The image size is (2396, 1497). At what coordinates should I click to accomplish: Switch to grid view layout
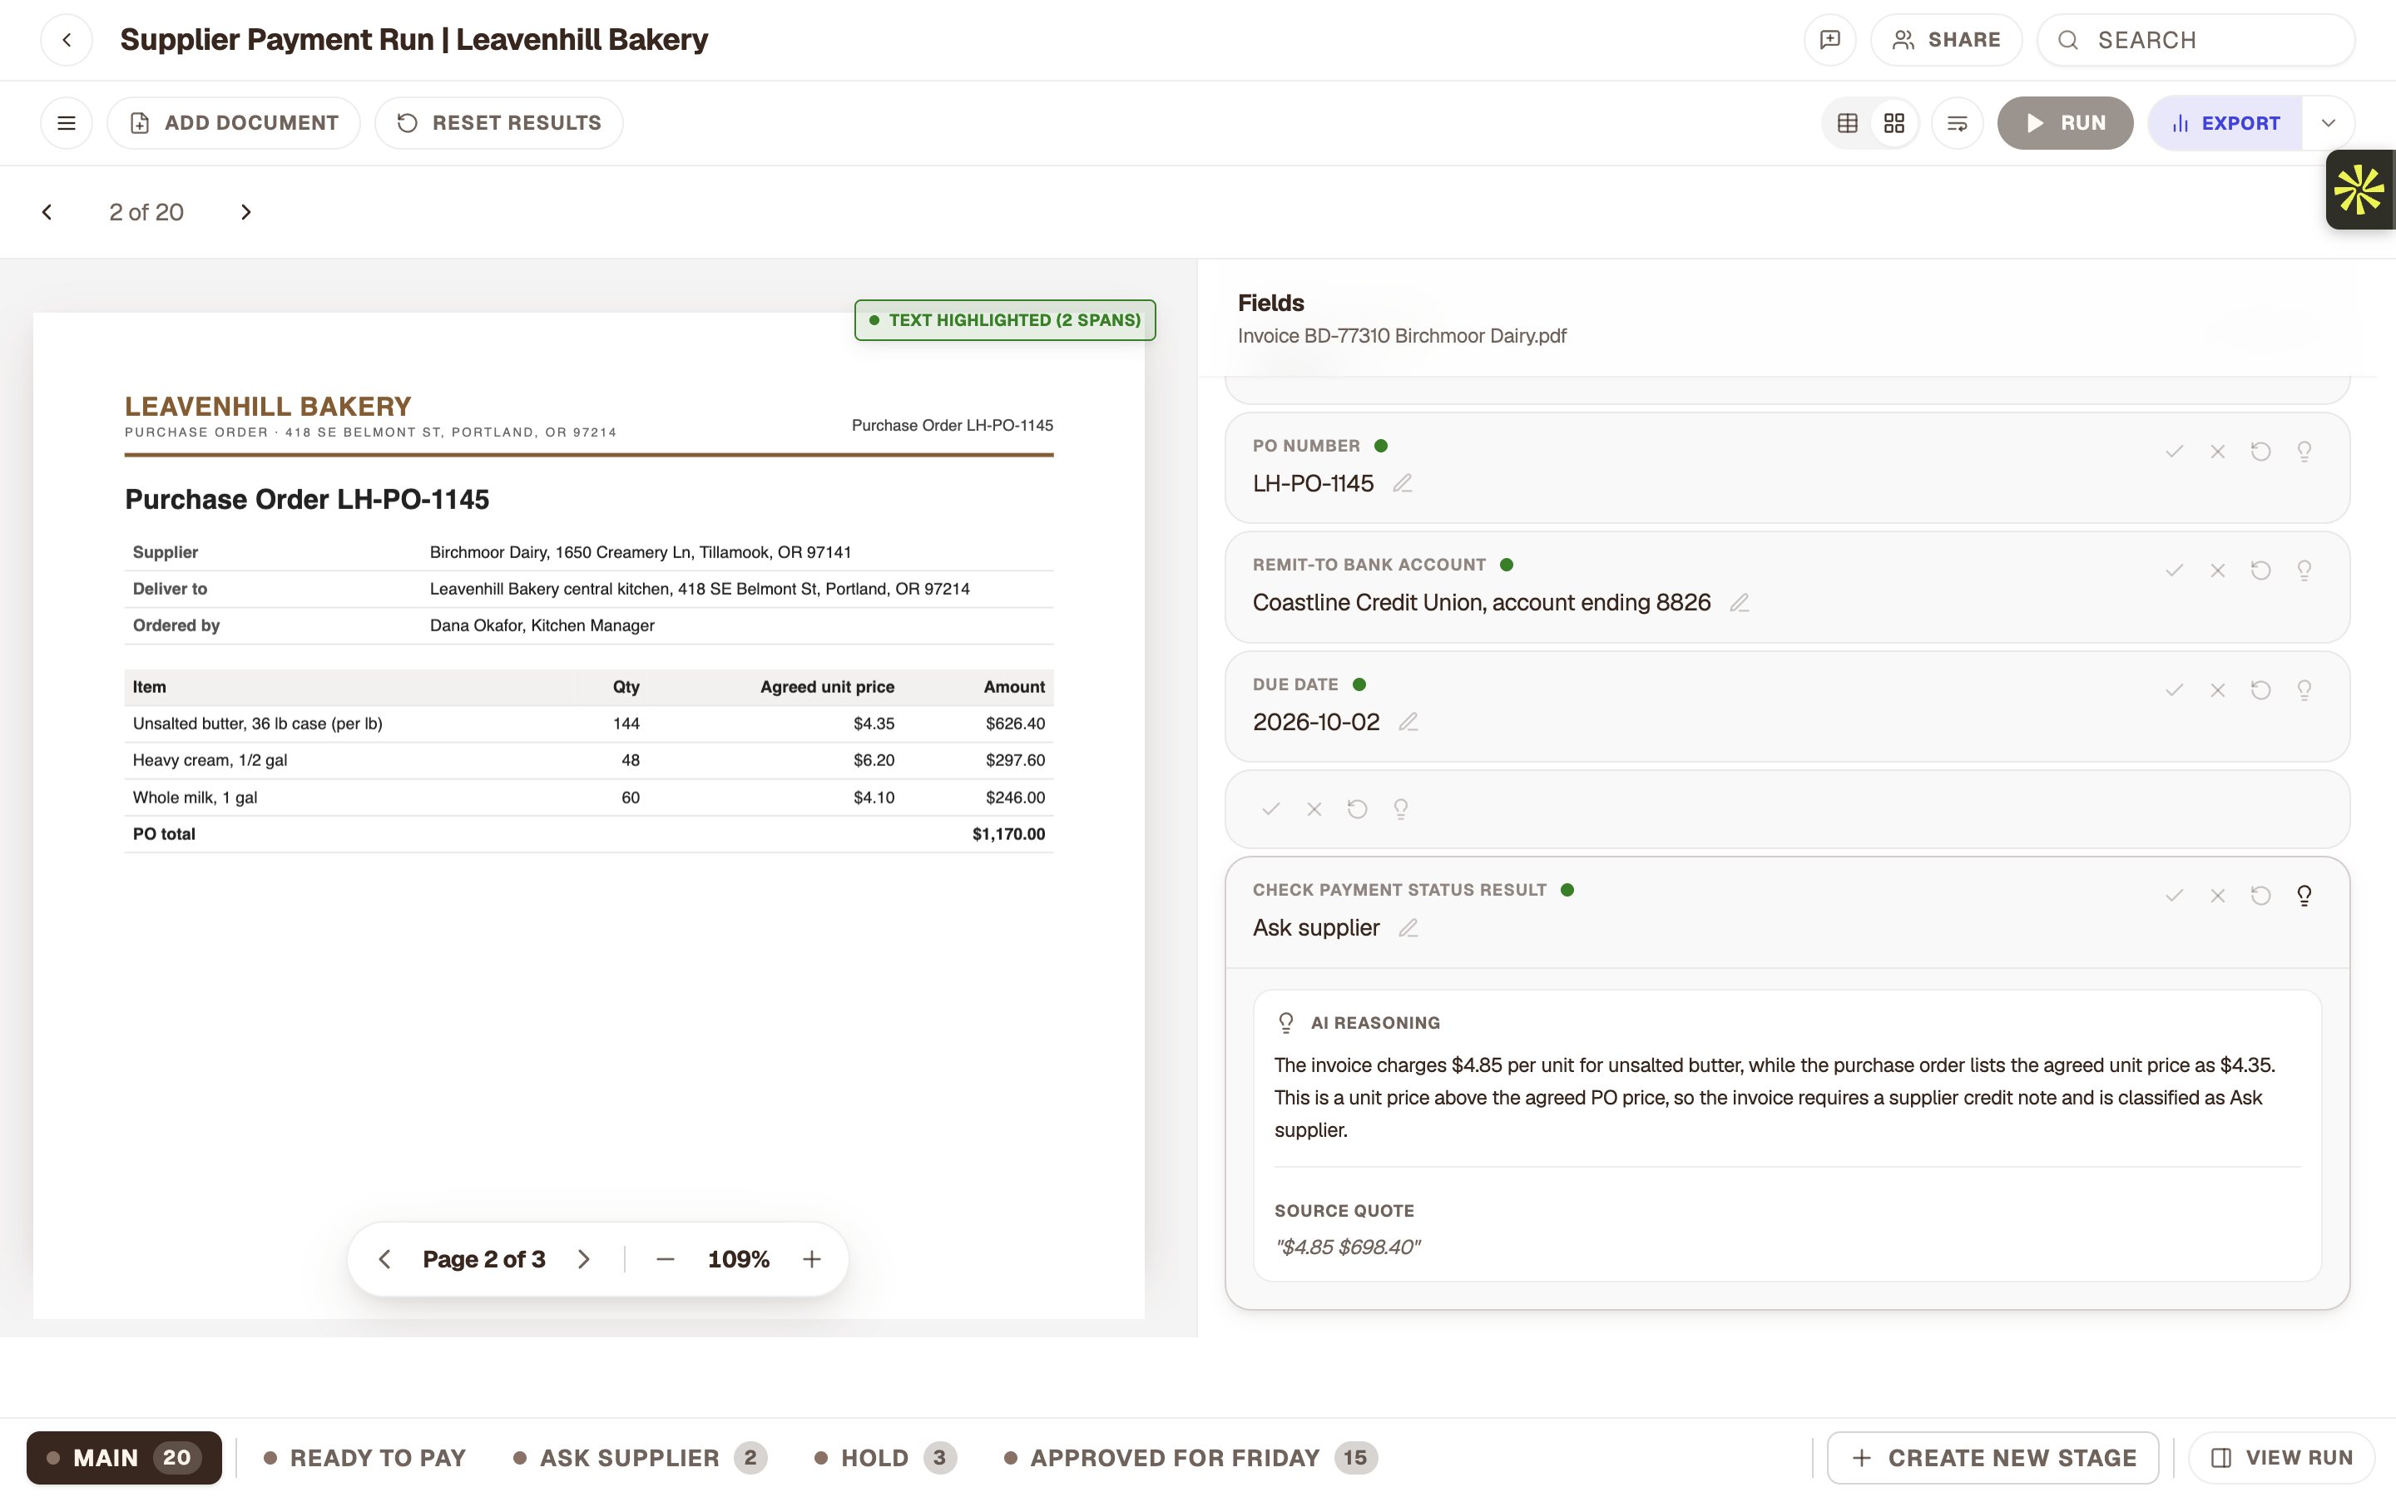pos(1894,123)
